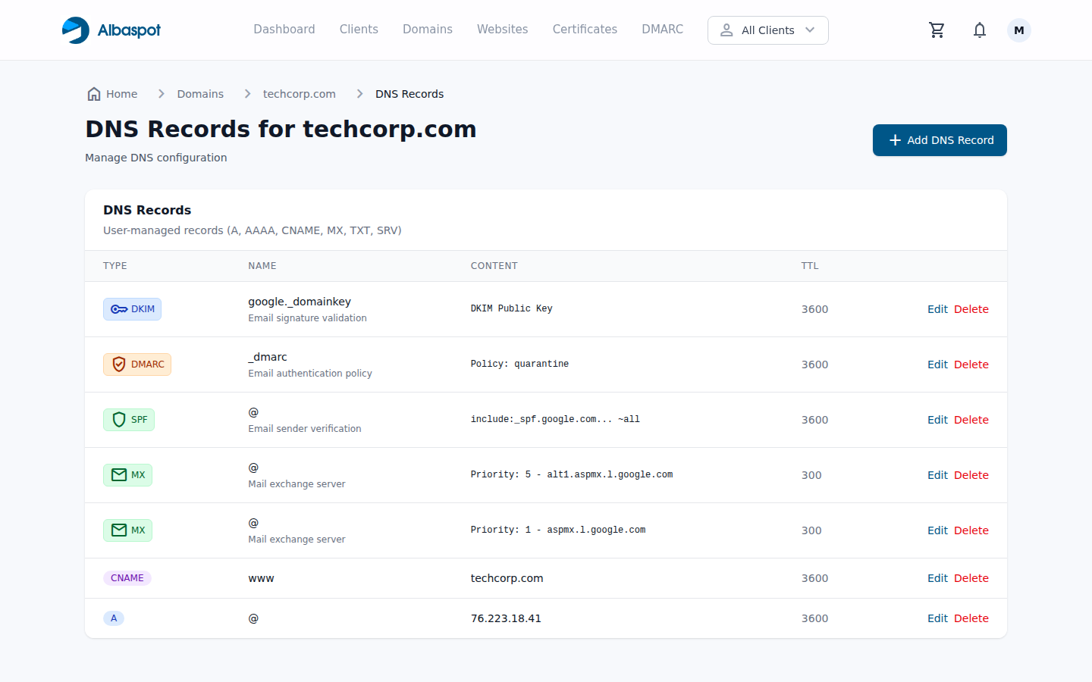Open the All Clients dropdown

pyautogui.click(x=767, y=30)
